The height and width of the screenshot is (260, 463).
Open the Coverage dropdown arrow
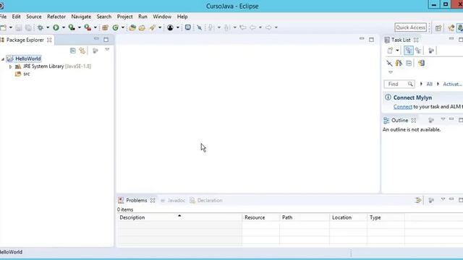80,27
